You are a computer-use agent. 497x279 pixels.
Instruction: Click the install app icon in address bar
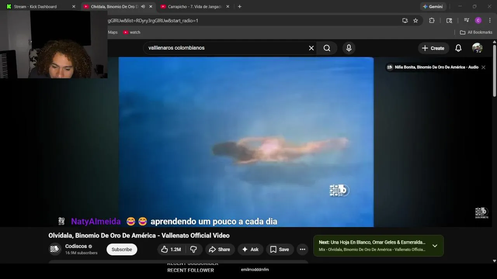[405, 21]
